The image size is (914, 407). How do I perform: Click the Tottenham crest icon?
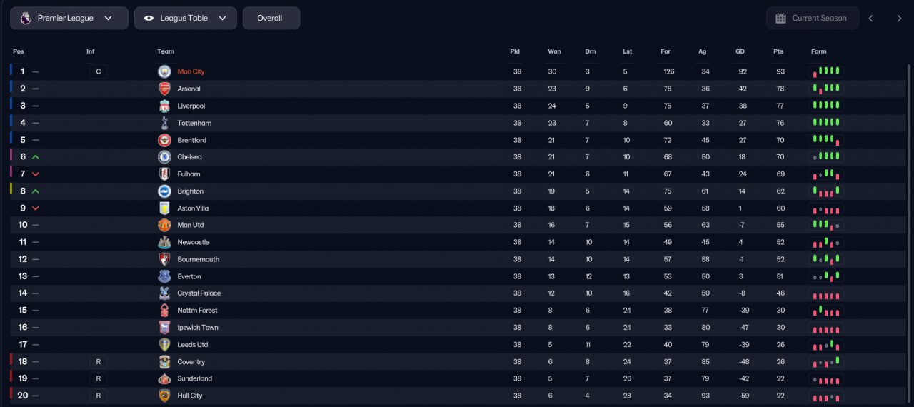(164, 123)
